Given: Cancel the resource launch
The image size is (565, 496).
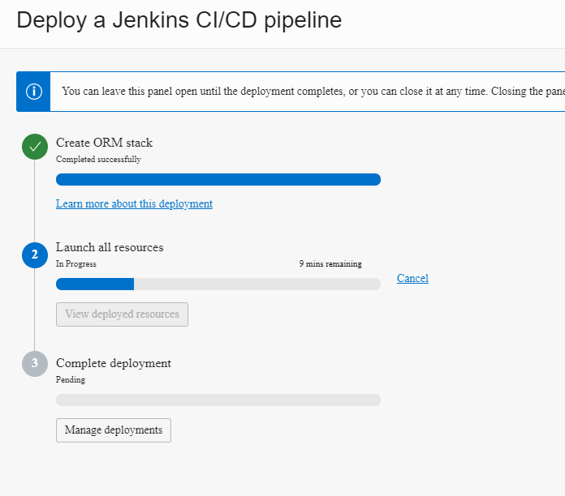Looking at the screenshot, I should pos(412,279).
